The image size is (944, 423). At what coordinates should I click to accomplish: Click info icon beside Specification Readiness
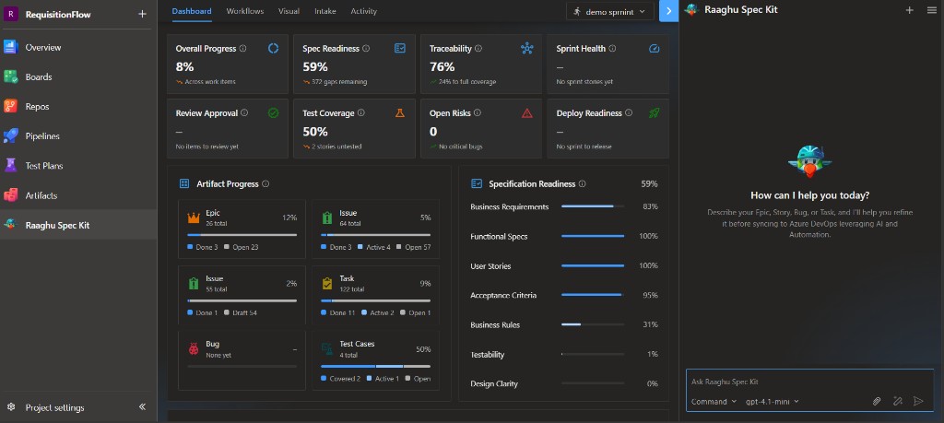pos(583,183)
